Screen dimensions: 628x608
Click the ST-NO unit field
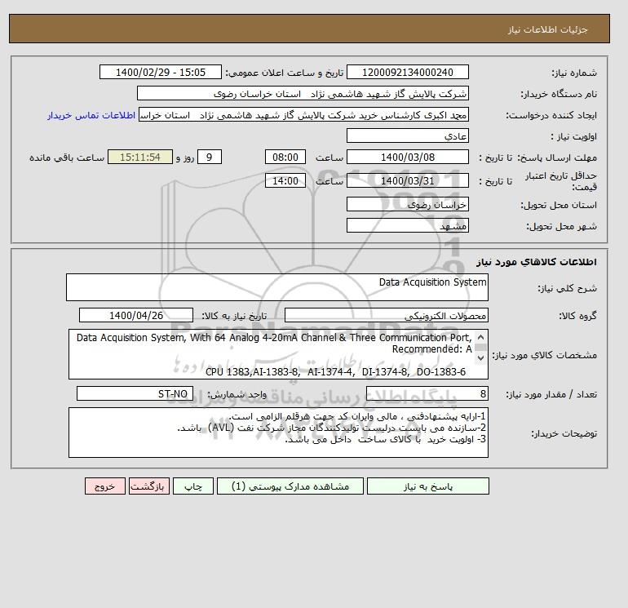[x=135, y=393]
